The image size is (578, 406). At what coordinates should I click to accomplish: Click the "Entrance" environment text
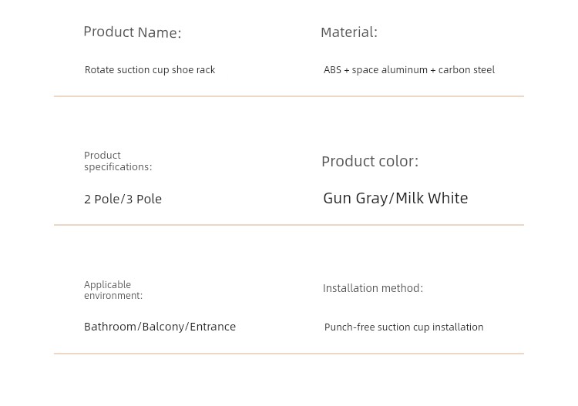tap(213, 327)
